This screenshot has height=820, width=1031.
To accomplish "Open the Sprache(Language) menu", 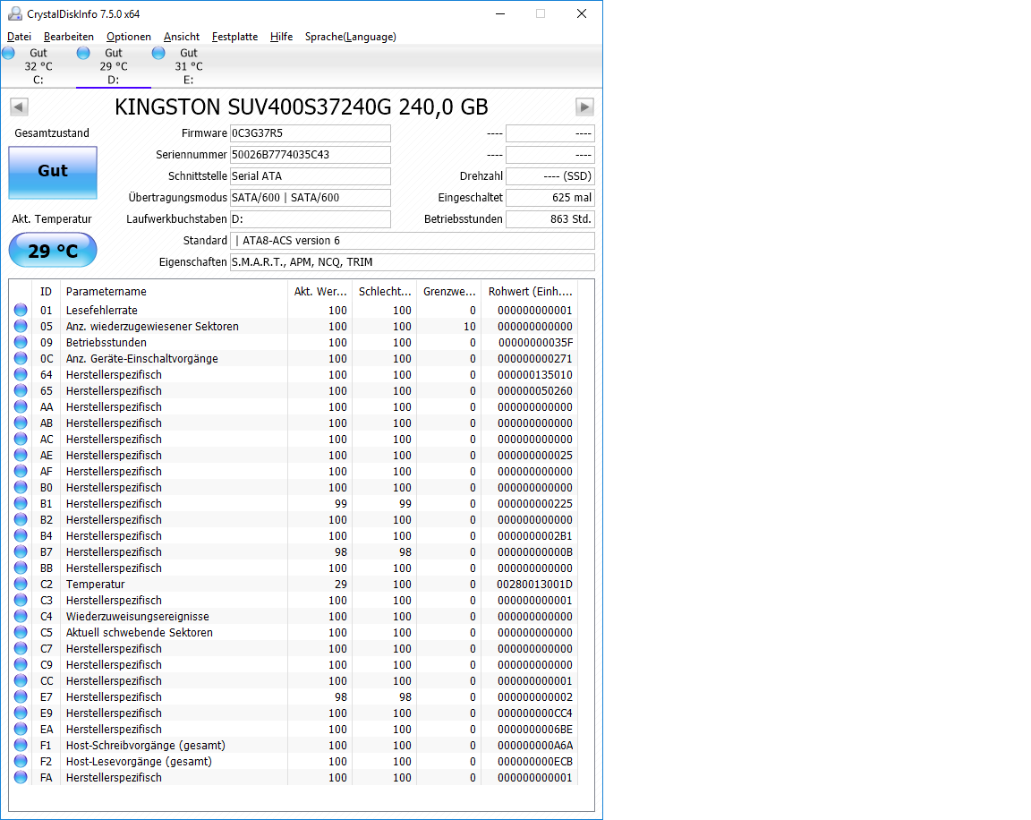I will click(x=351, y=37).
